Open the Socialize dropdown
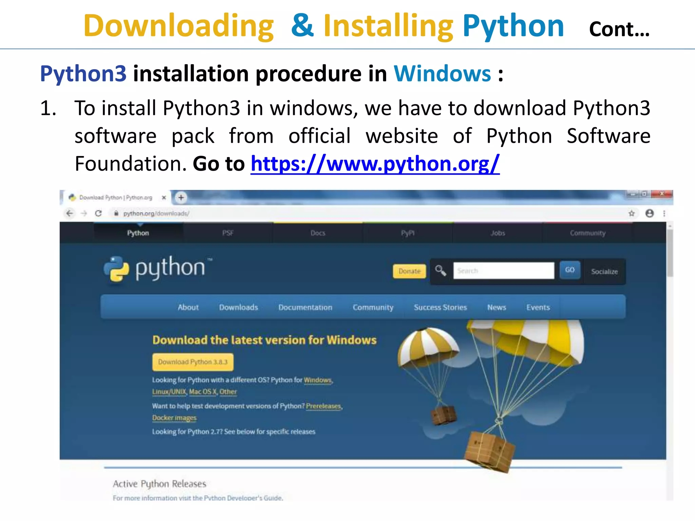The image size is (695, 521). (604, 271)
